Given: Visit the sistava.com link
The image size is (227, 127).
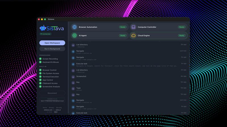Looking at the screenshot, I should (48, 110).
